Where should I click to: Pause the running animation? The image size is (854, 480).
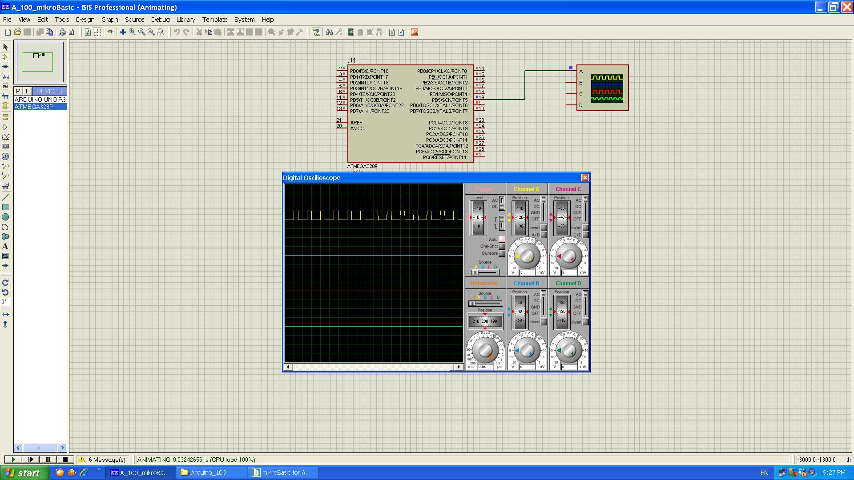click(x=48, y=460)
